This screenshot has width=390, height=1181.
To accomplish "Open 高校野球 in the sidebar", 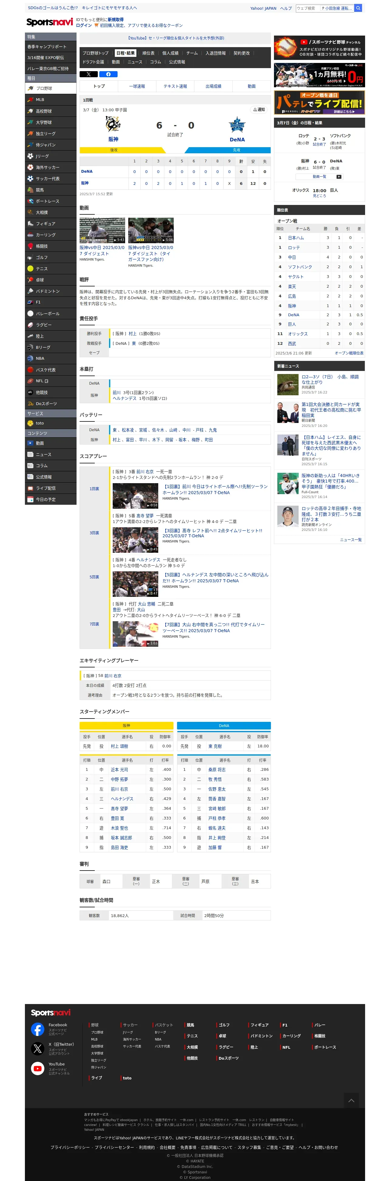I will coord(50,111).
